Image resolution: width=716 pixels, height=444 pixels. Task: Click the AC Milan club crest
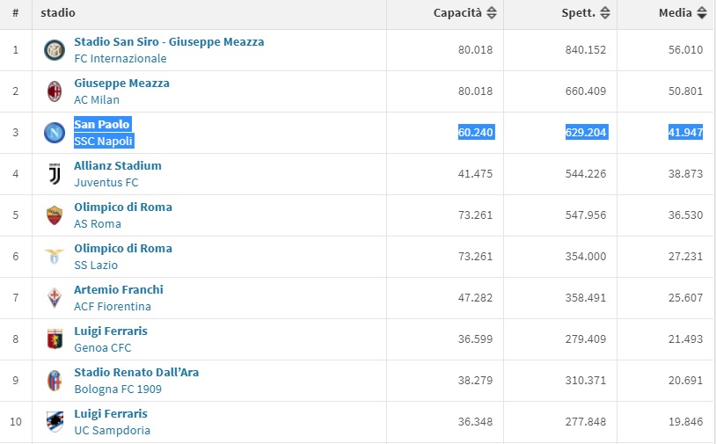(55, 91)
